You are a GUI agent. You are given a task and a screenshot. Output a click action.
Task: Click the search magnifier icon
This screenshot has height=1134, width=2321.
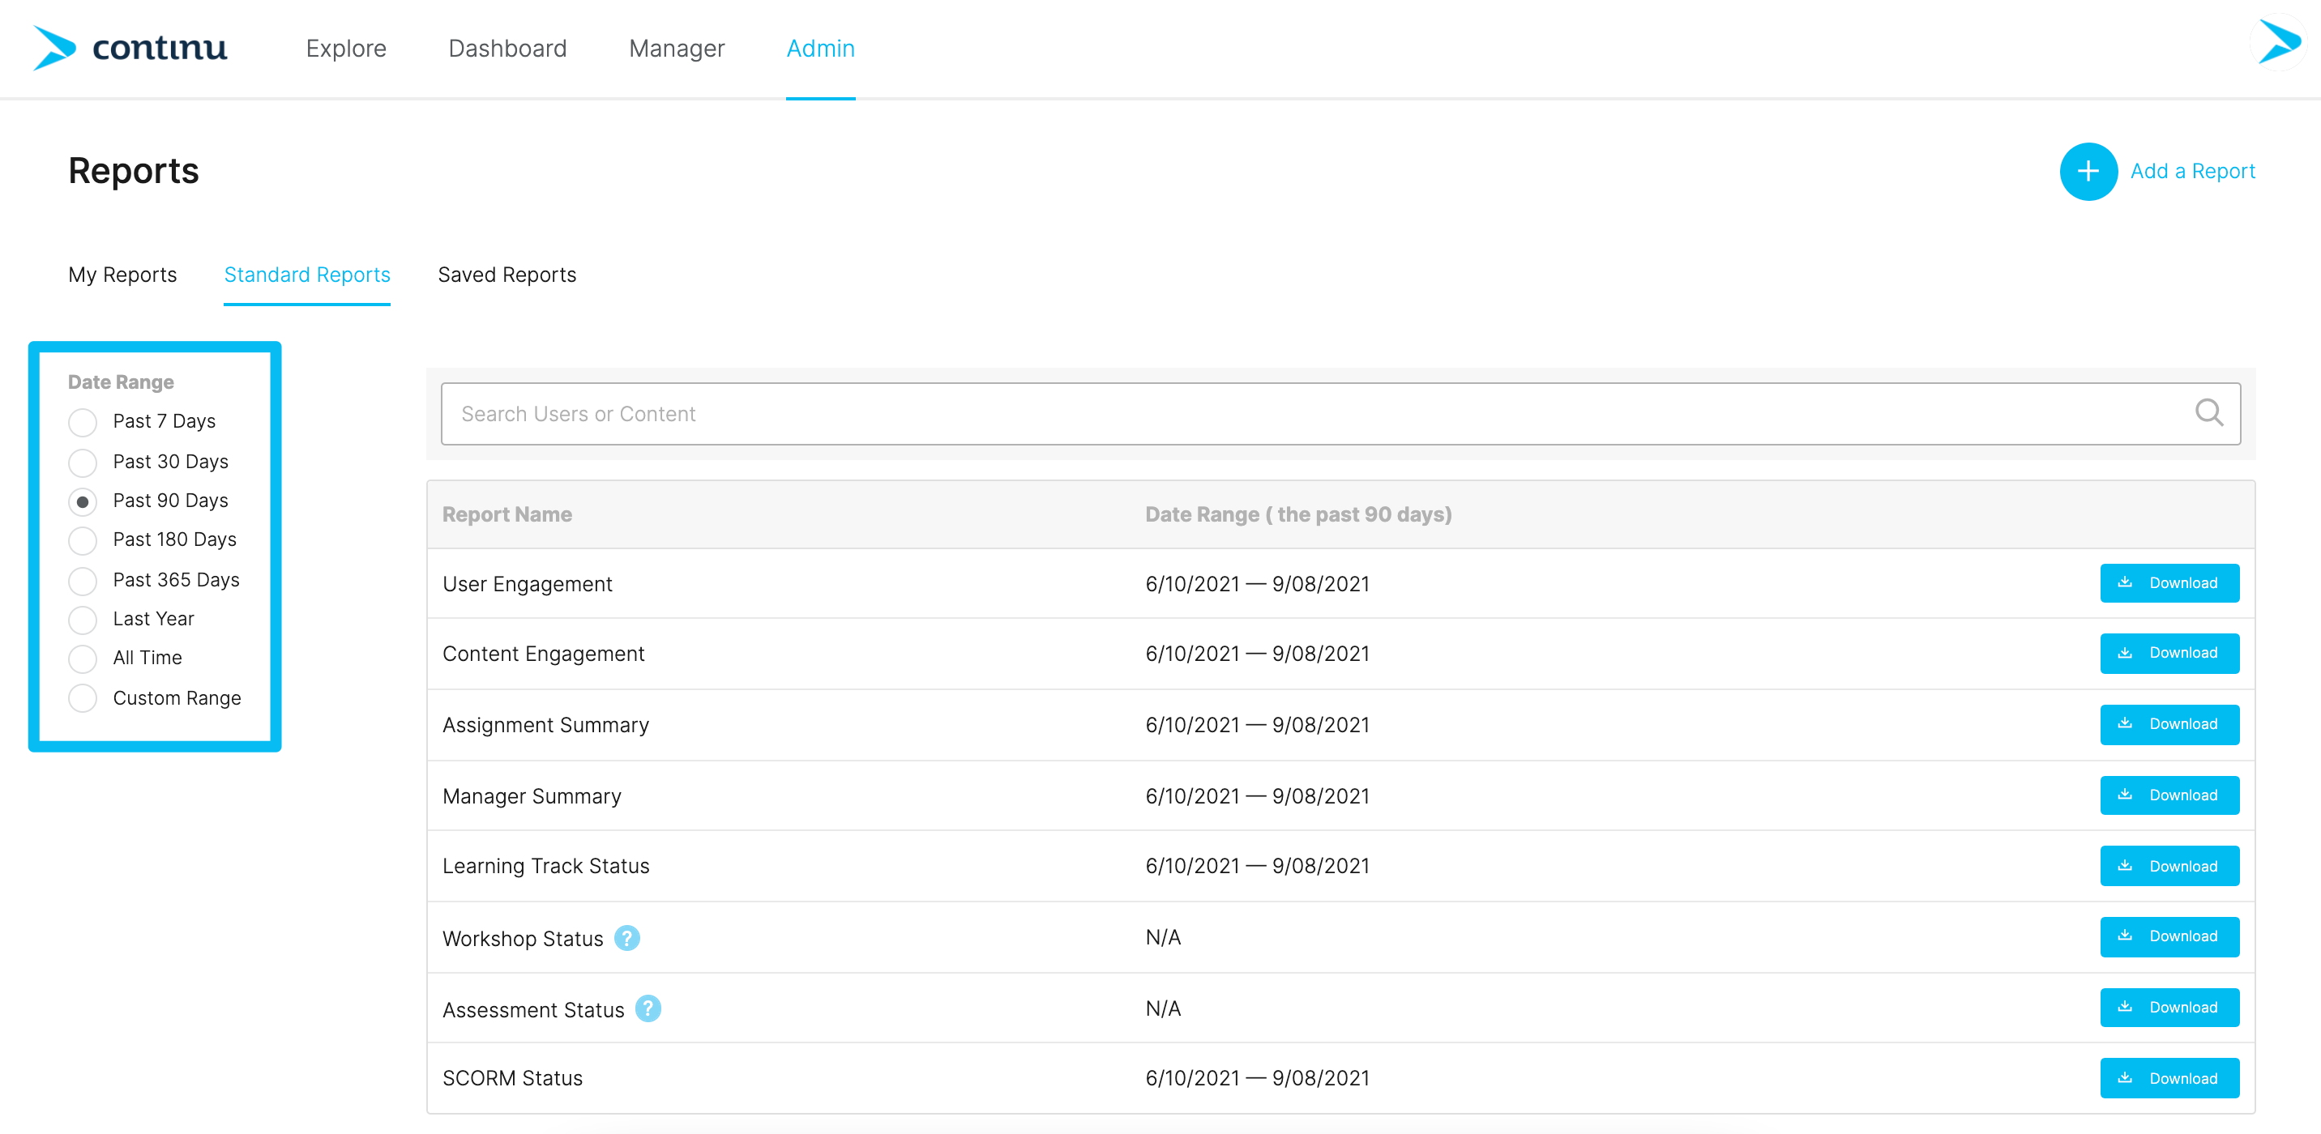2208,413
